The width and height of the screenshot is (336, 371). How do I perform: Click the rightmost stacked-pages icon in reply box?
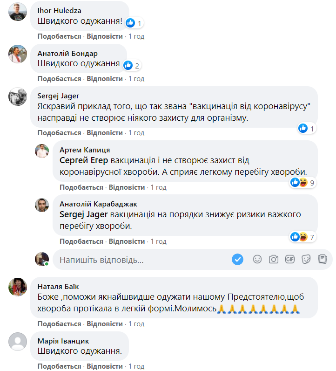(x=322, y=259)
